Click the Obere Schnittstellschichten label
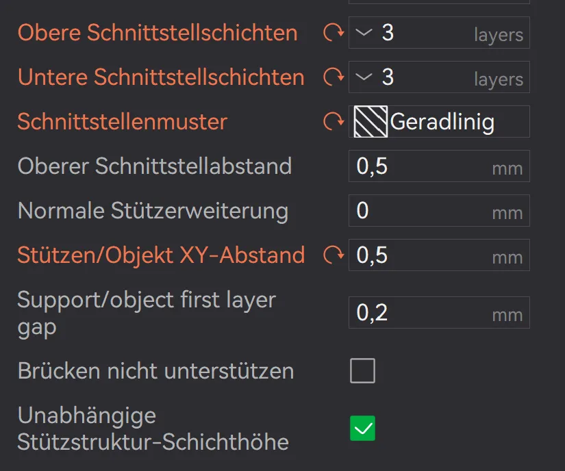This screenshot has height=471, width=565. click(158, 33)
